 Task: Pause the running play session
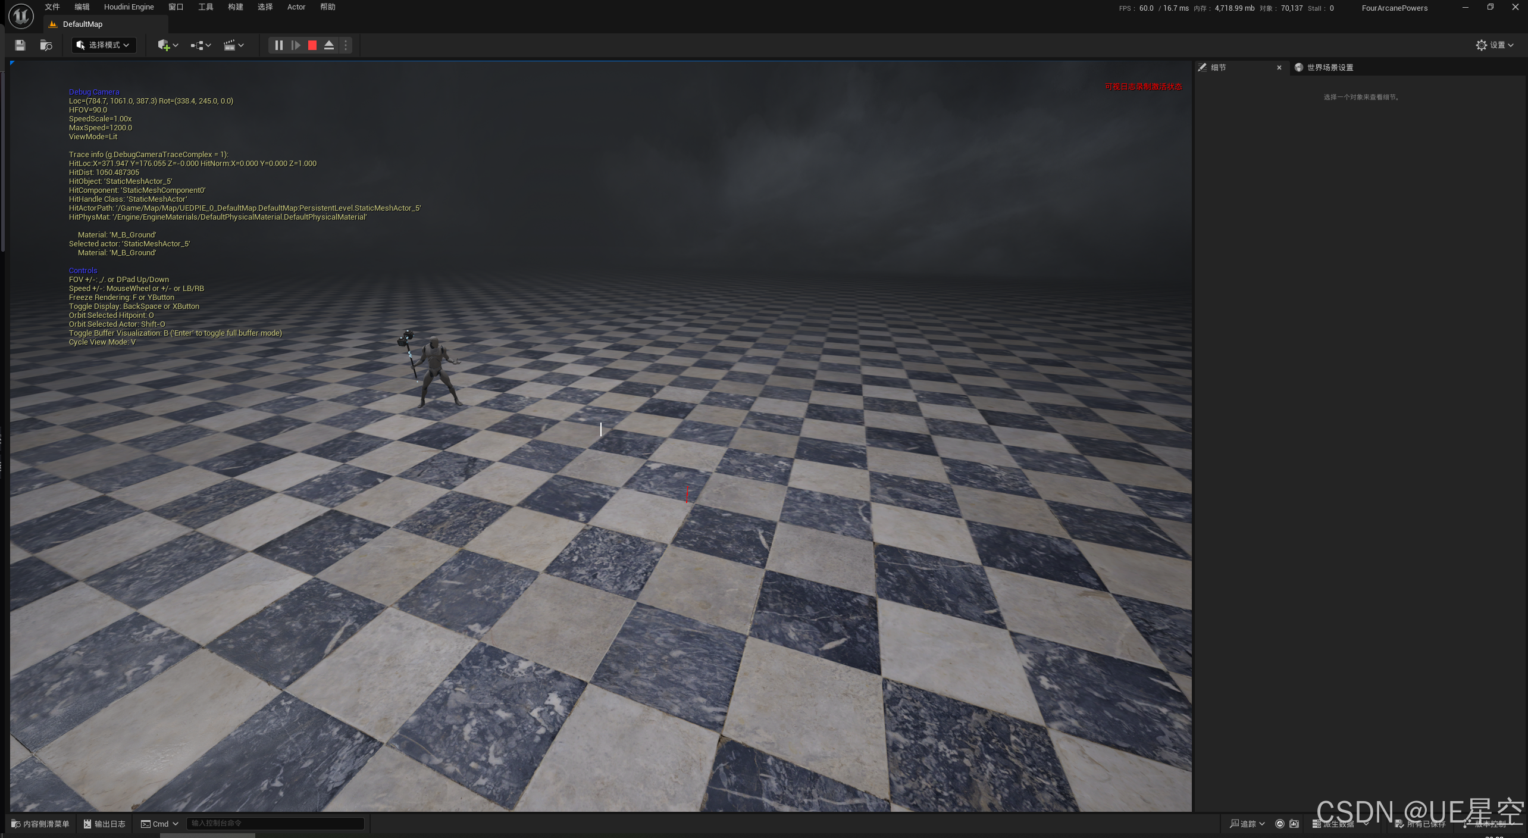278,45
